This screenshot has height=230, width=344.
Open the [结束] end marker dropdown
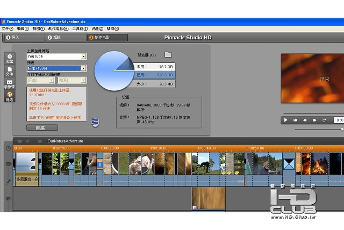click(83, 80)
